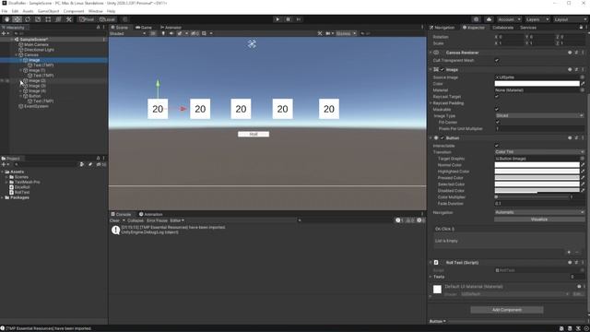
Task: Toggle Console Collapse button
Action: pos(136,220)
